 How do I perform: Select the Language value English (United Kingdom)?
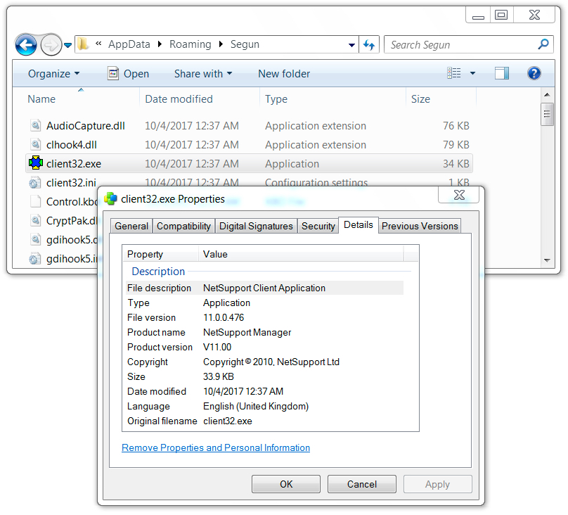pos(256,406)
